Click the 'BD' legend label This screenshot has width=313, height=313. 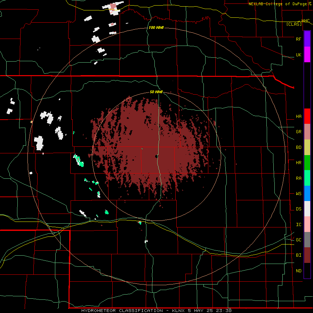click(x=298, y=147)
